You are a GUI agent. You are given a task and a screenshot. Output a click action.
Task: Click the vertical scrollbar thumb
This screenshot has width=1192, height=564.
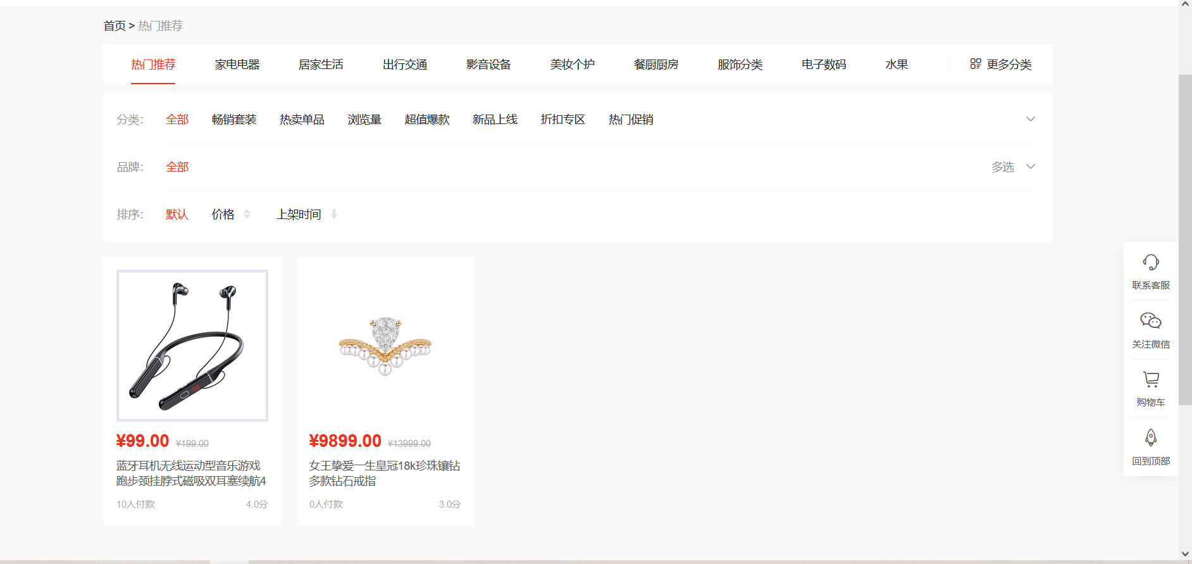tap(1184, 239)
